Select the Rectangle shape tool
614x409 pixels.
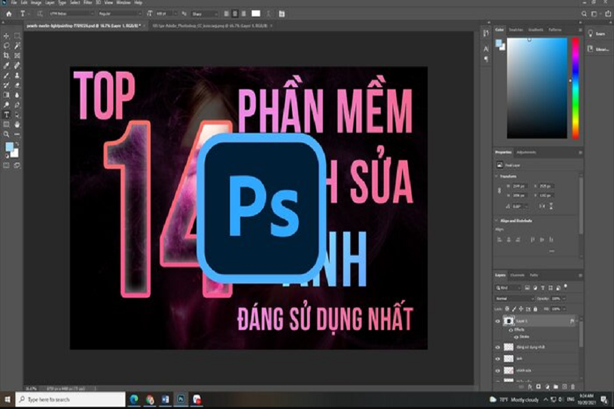(x=6, y=125)
